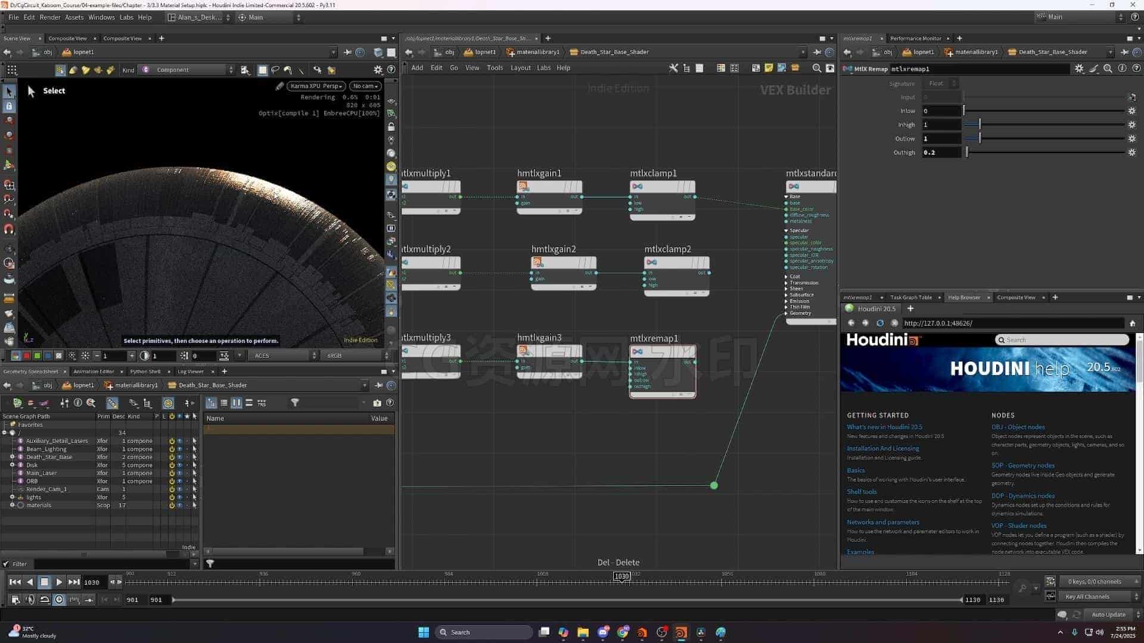The width and height of the screenshot is (1144, 643).
Task: Toggle the Filter checkbox in scene graph
Action: coord(5,564)
